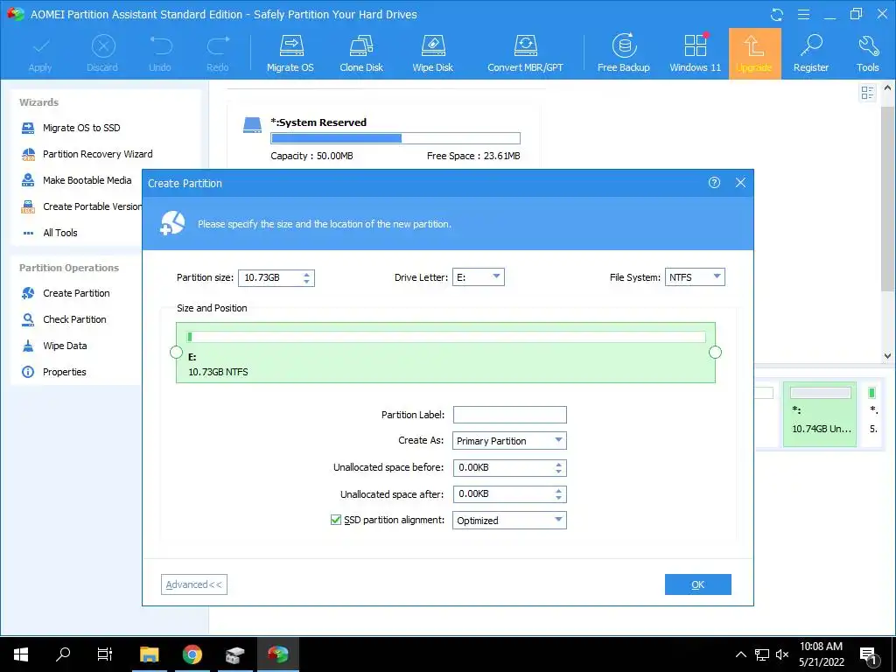Click the Redo toolbar icon
Viewport: 896px width, 672px height.
coord(218,53)
